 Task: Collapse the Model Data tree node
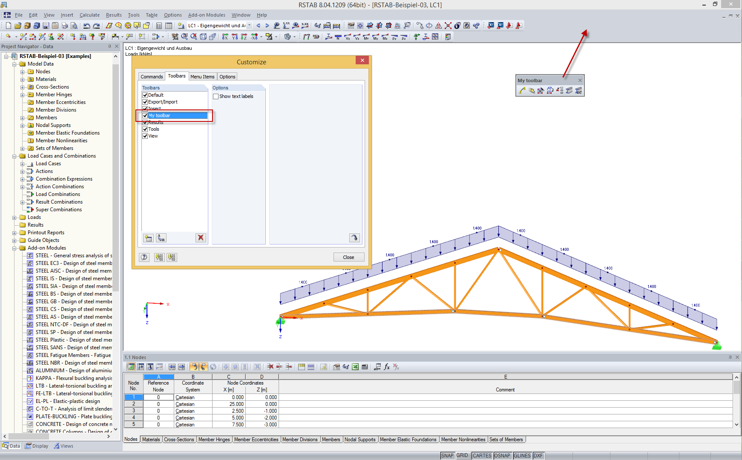14,64
